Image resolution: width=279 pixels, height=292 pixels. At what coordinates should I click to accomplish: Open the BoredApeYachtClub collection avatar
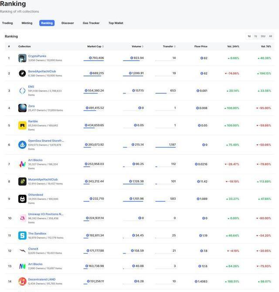[x=22, y=73]
